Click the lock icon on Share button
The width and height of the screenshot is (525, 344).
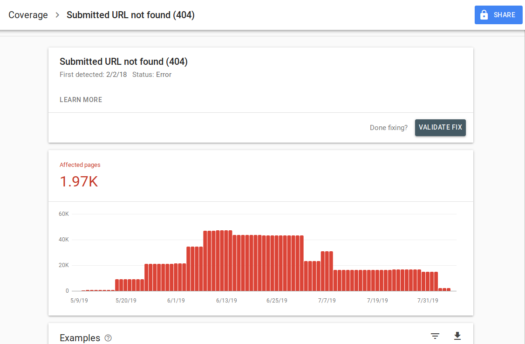(x=484, y=15)
